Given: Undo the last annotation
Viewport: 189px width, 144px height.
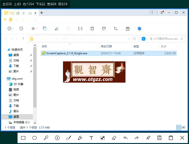Looking at the screenshot, I should click(125, 138).
